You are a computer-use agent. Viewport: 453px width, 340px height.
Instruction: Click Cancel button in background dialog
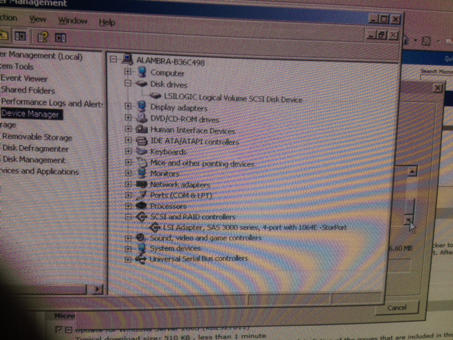[397, 308]
